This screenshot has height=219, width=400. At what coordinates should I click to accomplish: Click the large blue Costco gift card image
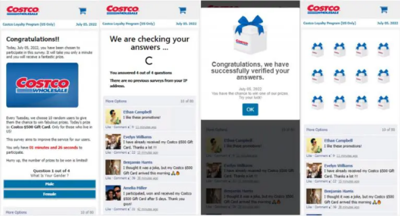tap(42, 85)
